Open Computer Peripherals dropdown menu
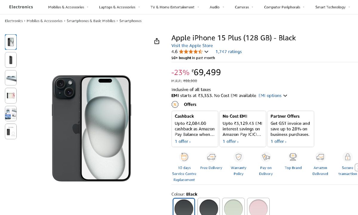This screenshot has height=215, width=358. (284, 7)
